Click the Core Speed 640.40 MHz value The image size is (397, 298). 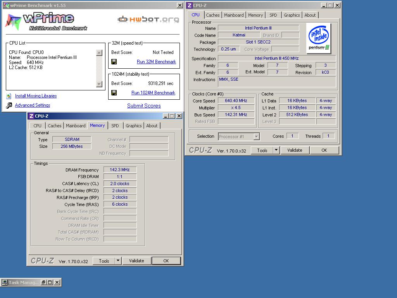tap(236, 100)
